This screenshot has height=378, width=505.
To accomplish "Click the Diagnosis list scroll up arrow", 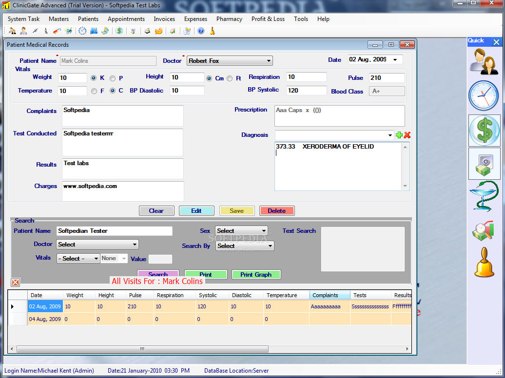I will point(405,147).
